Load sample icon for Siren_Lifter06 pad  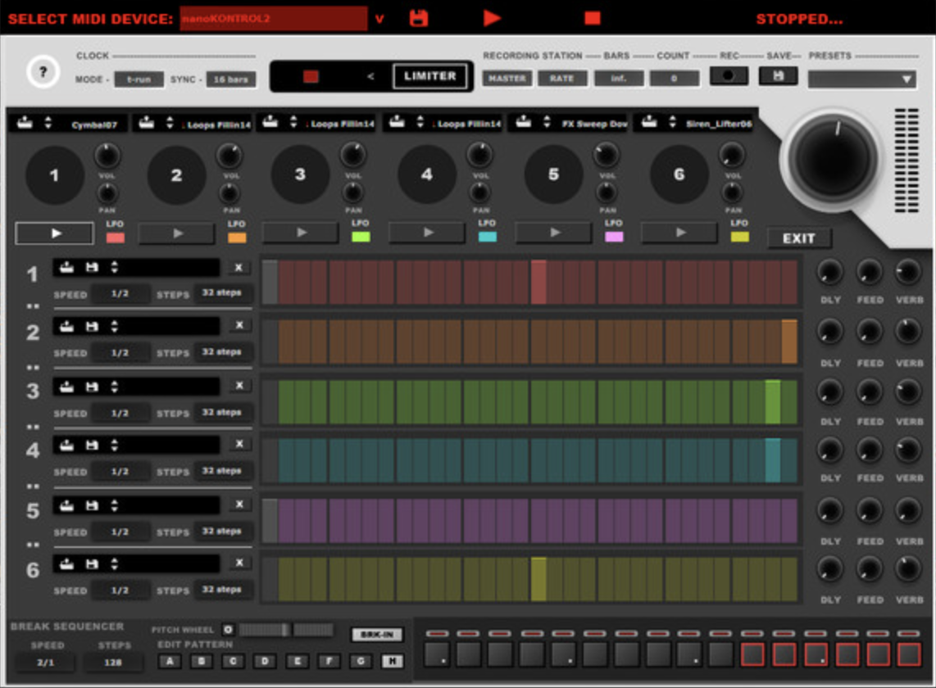[x=649, y=122]
